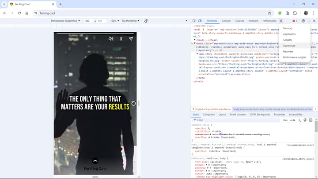Image resolution: width=318 pixels, height=179 pixels.
Task: Open DevTools settings gear
Action: 303,21
